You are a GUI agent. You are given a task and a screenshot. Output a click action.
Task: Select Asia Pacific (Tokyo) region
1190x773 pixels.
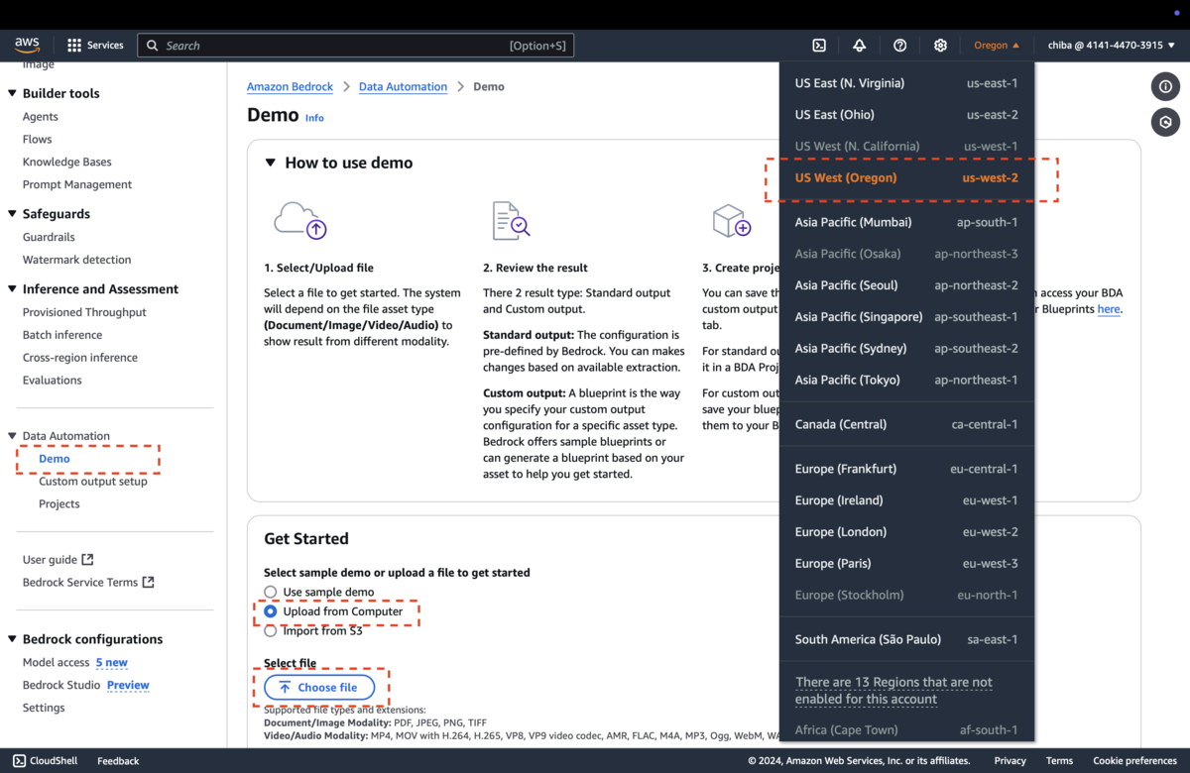coord(906,380)
